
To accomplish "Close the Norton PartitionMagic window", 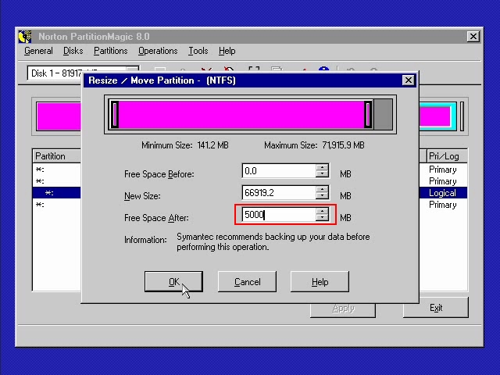I will click(x=473, y=37).
